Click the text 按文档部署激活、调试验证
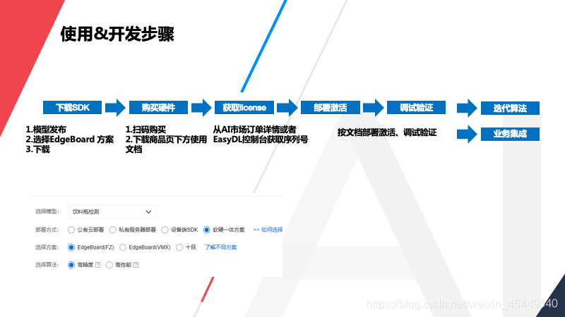Viewport: 565px width, 317px height. (x=387, y=132)
